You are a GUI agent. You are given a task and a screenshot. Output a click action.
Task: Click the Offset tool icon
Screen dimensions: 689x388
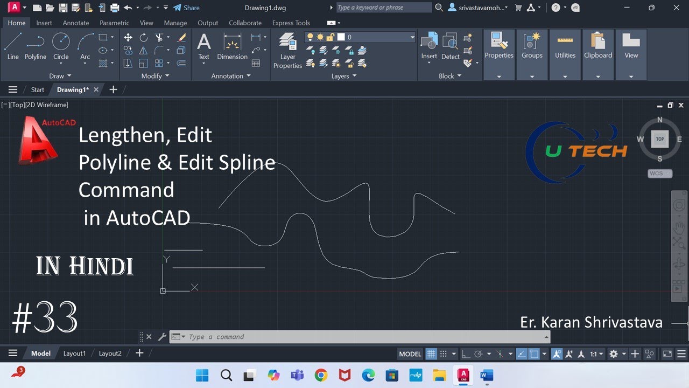(x=181, y=63)
